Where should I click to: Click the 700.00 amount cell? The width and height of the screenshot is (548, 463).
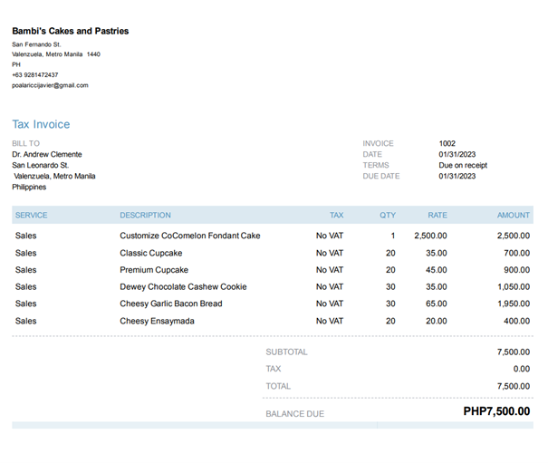516,253
